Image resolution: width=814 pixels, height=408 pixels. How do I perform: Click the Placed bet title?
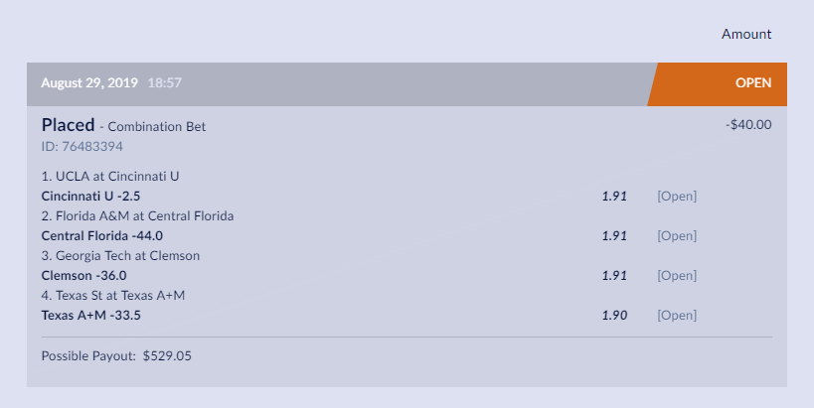68,125
